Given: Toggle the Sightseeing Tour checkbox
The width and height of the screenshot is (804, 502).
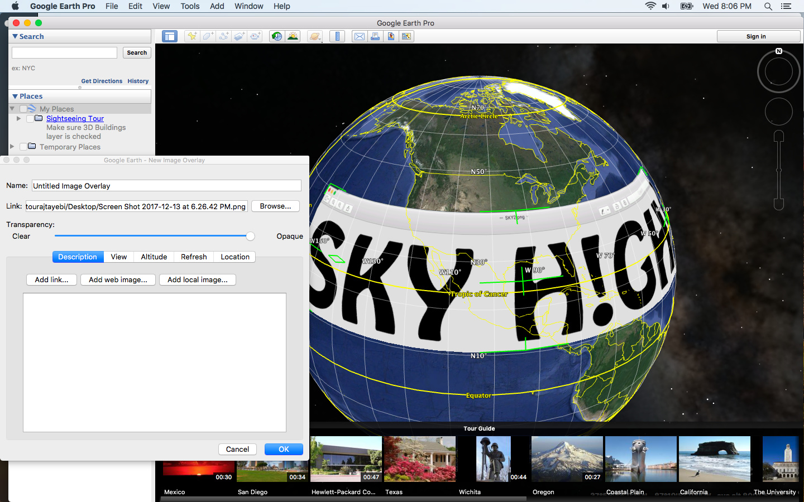Looking at the screenshot, I should 30,118.
